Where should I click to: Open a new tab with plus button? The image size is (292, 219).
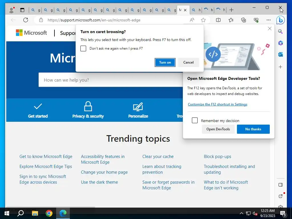click(231, 10)
